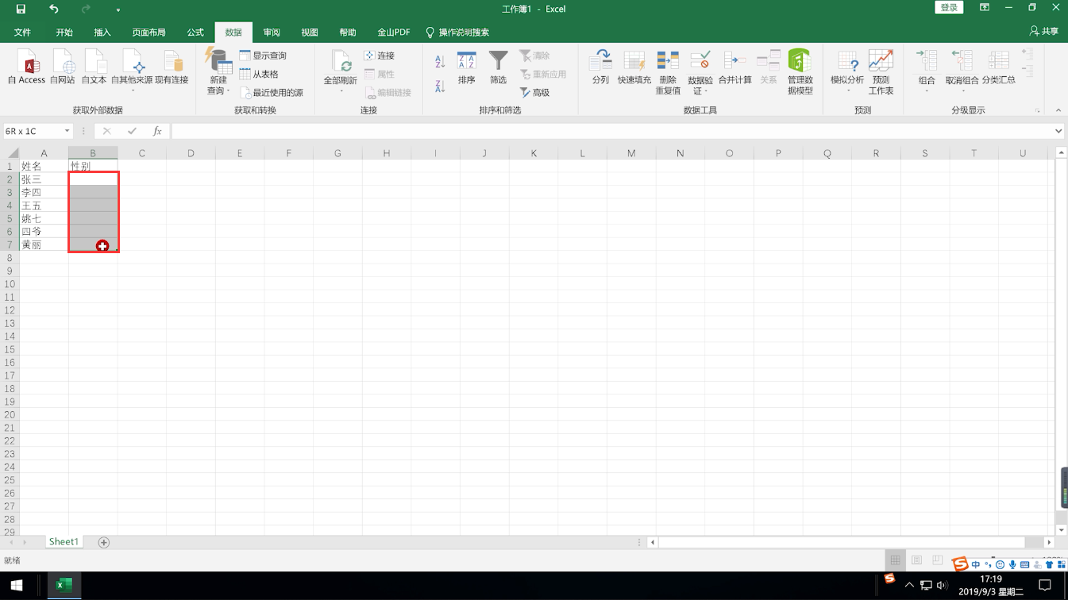Click the 合并计算 (Consolidate) icon

[735, 67]
